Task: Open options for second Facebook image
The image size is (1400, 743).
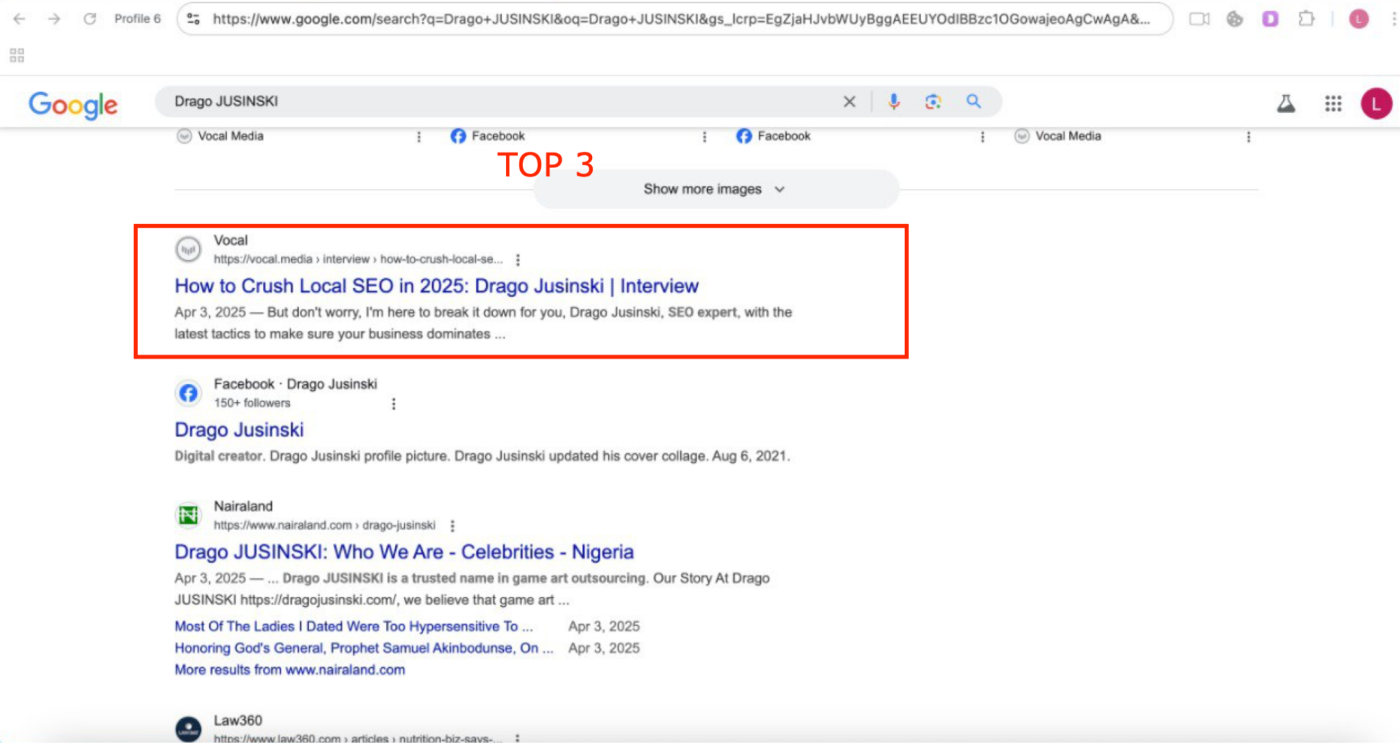Action: [982, 137]
